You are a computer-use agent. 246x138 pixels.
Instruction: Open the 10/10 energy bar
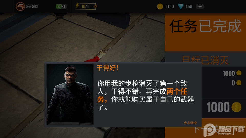(86, 7)
